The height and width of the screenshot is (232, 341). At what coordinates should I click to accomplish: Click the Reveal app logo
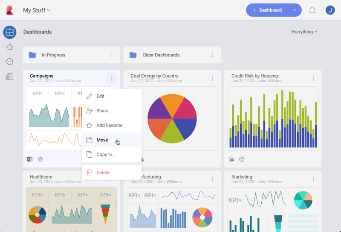9,10
